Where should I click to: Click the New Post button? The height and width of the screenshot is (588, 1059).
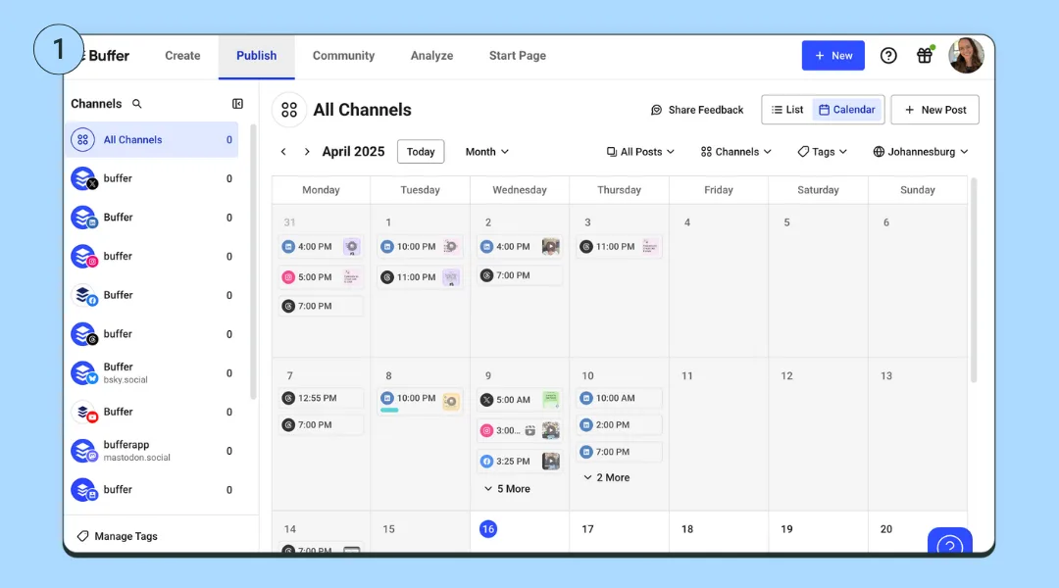pyautogui.click(x=933, y=109)
